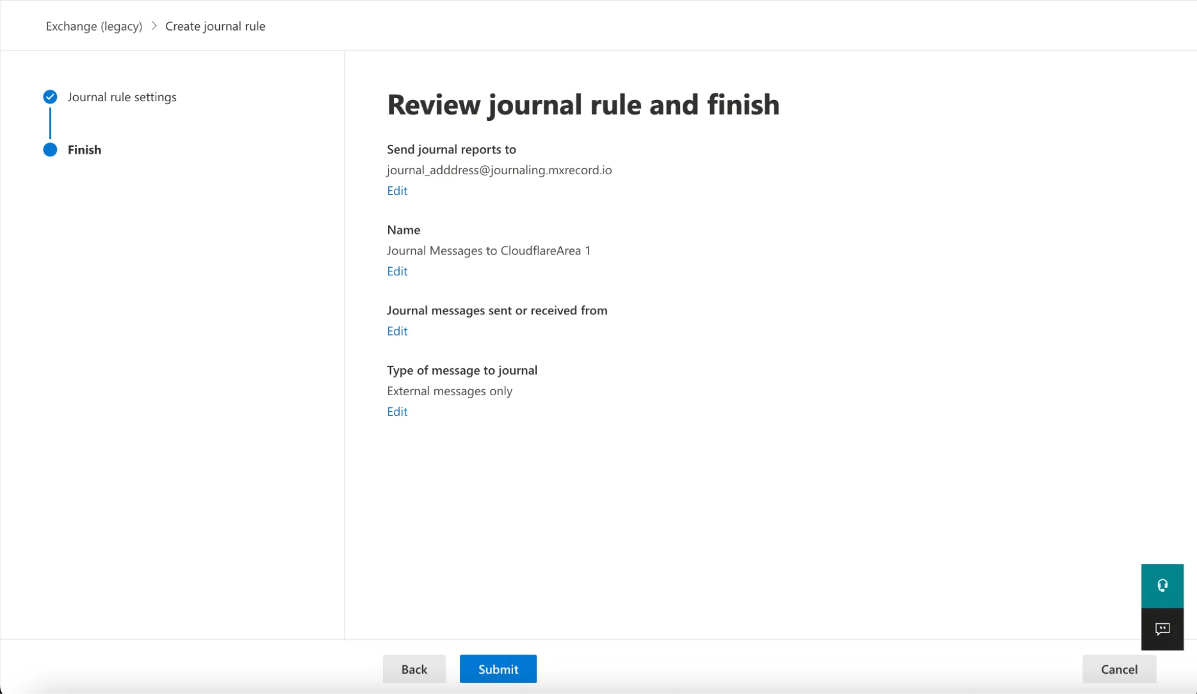Click the checkmark on Journal rule settings step
Image resolution: width=1197 pixels, height=694 pixels.
pos(50,96)
